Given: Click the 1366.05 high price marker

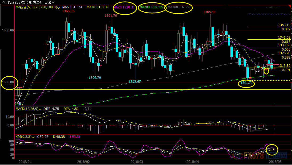Looking at the screenshot, I should pos(68,11).
